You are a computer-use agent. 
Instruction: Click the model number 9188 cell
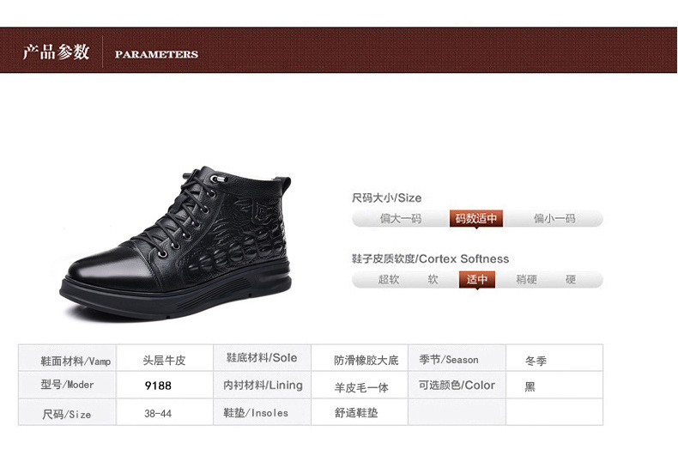coord(165,385)
